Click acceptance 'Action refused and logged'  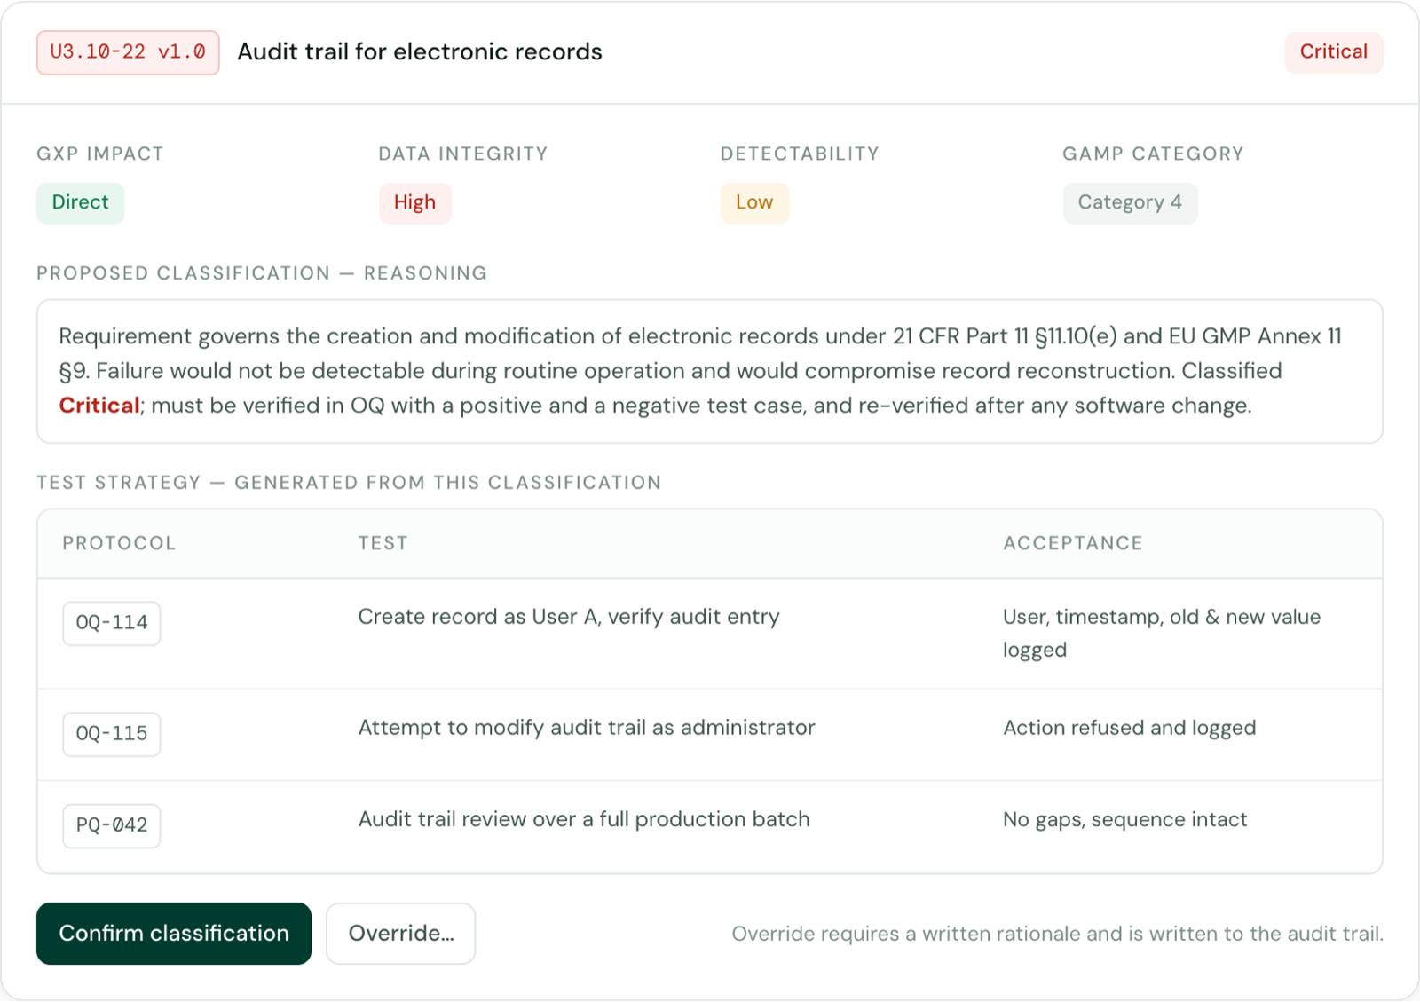pos(1130,728)
